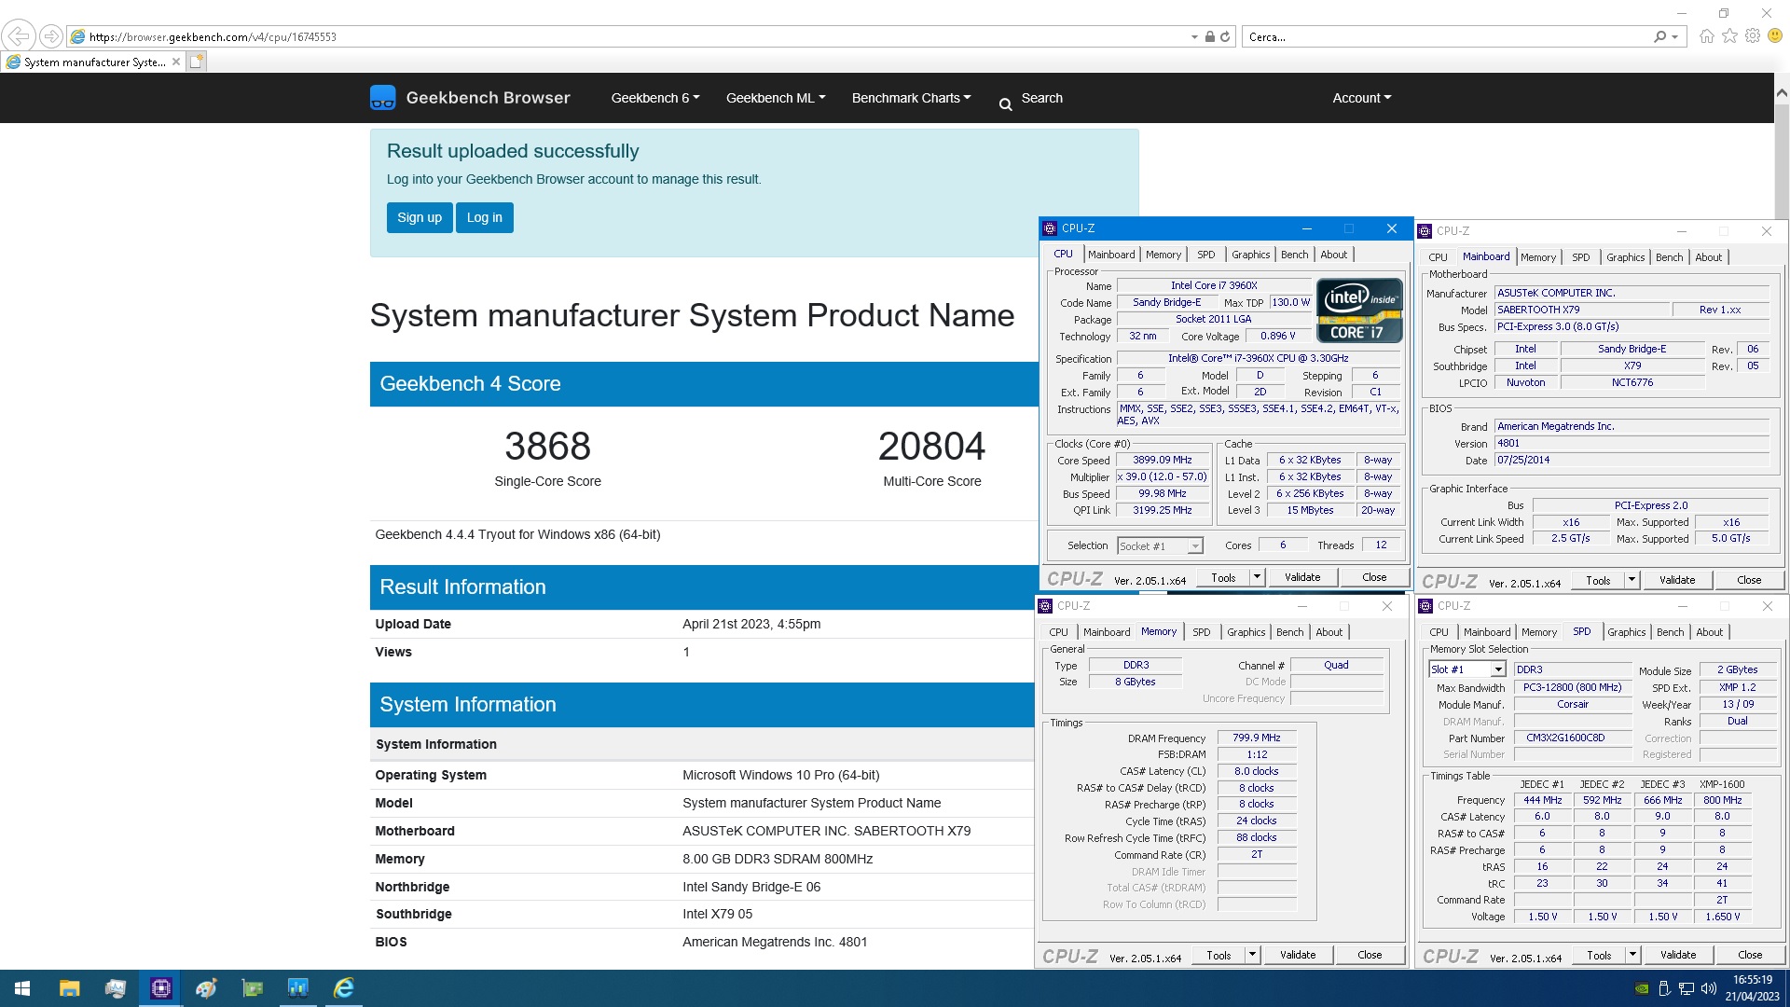Open the blue chart app in taskbar
The width and height of the screenshot is (1790, 1007).
click(297, 988)
